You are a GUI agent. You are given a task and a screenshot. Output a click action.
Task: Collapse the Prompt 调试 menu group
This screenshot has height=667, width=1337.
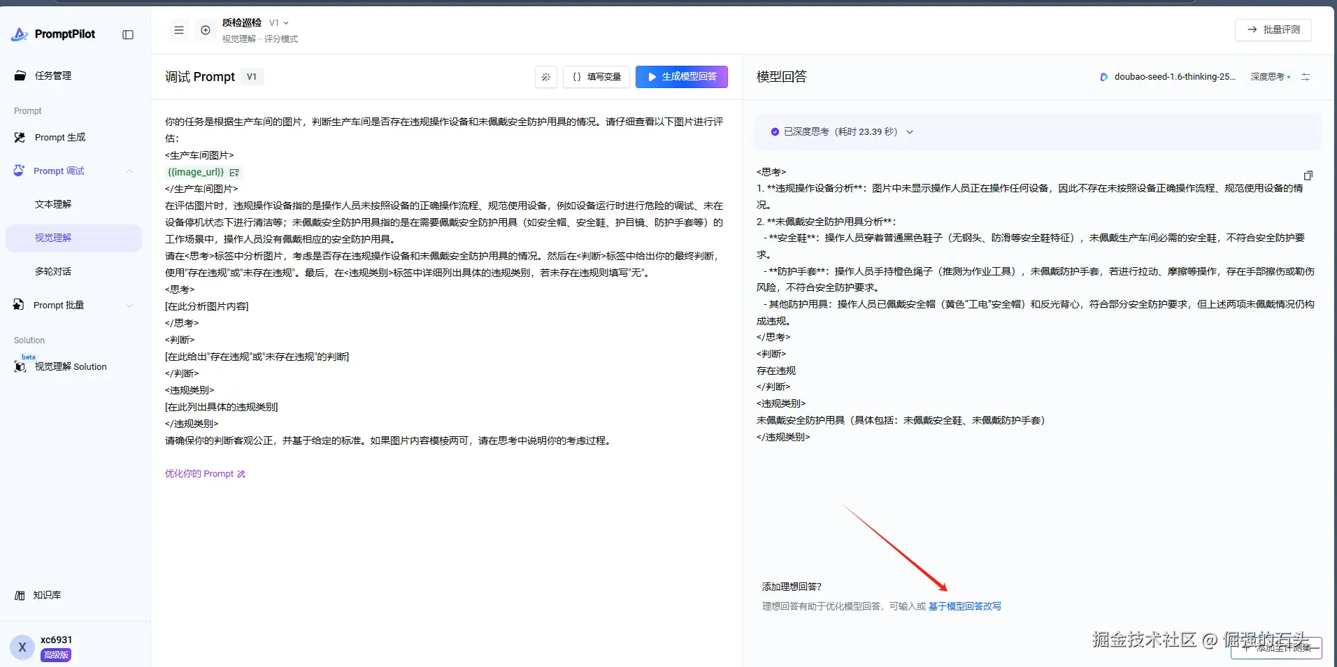click(129, 171)
